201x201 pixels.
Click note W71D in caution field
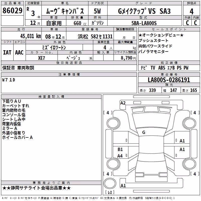(x=9, y=80)
